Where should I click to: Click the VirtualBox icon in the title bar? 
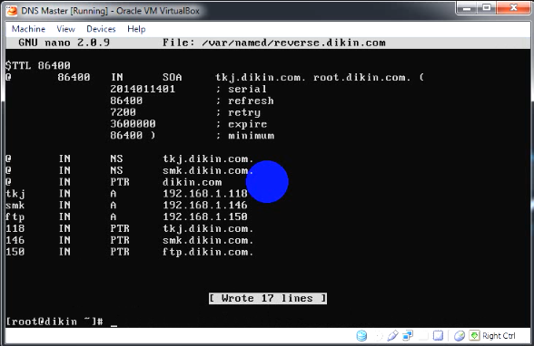tap(12, 11)
